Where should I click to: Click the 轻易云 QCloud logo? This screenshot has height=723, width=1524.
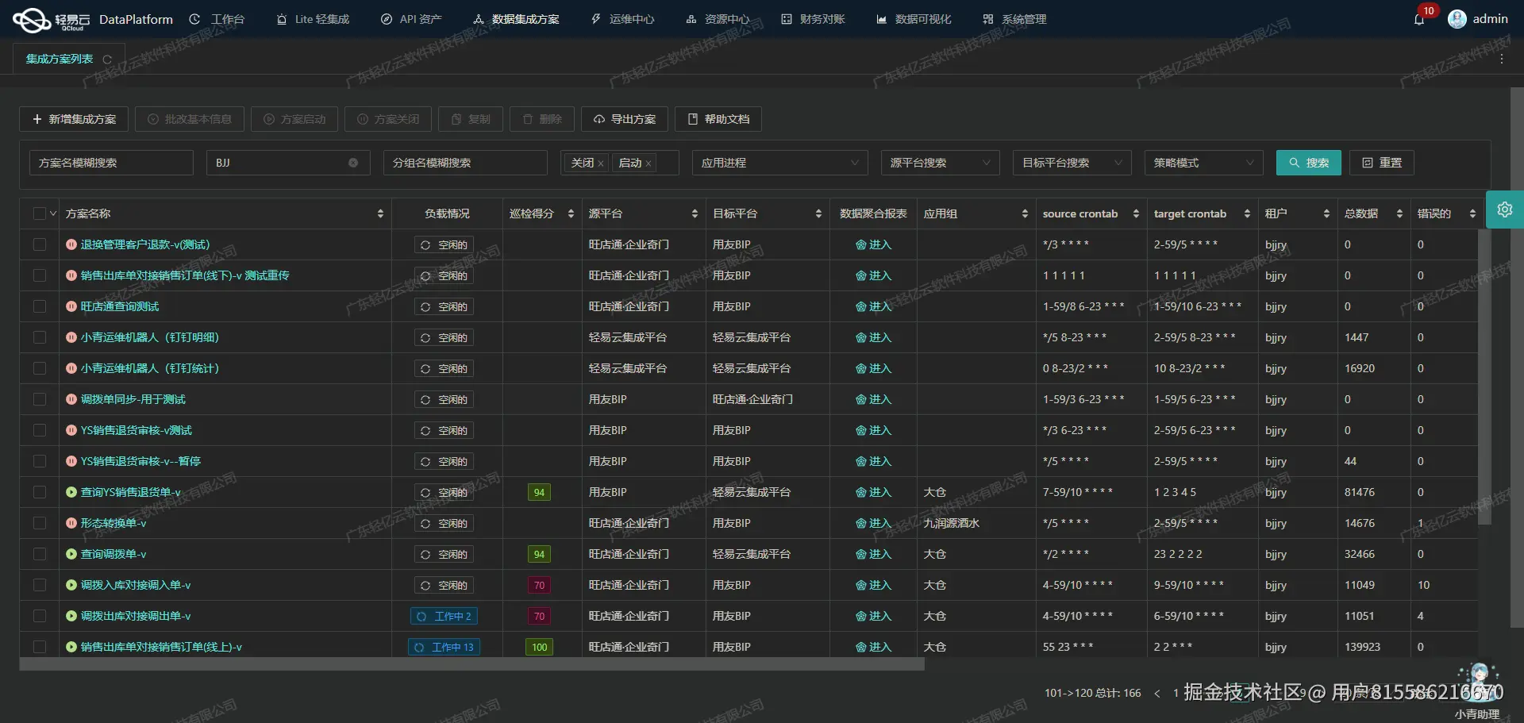tap(32, 19)
